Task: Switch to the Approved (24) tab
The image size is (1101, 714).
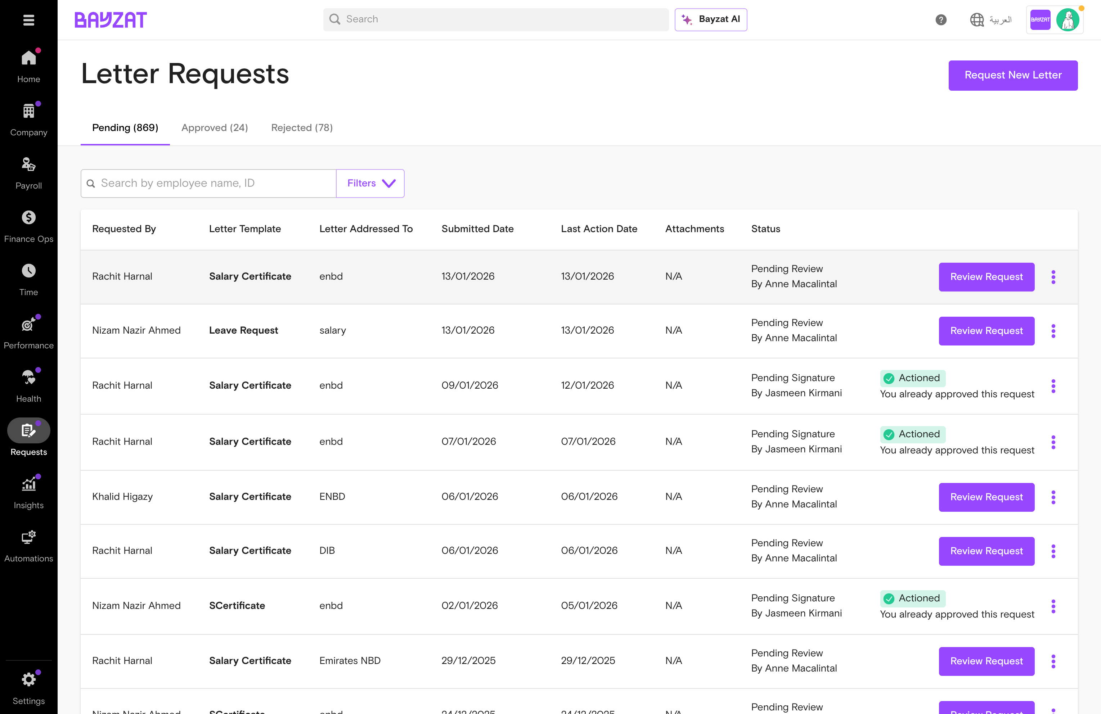Action: pyautogui.click(x=215, y=128)
